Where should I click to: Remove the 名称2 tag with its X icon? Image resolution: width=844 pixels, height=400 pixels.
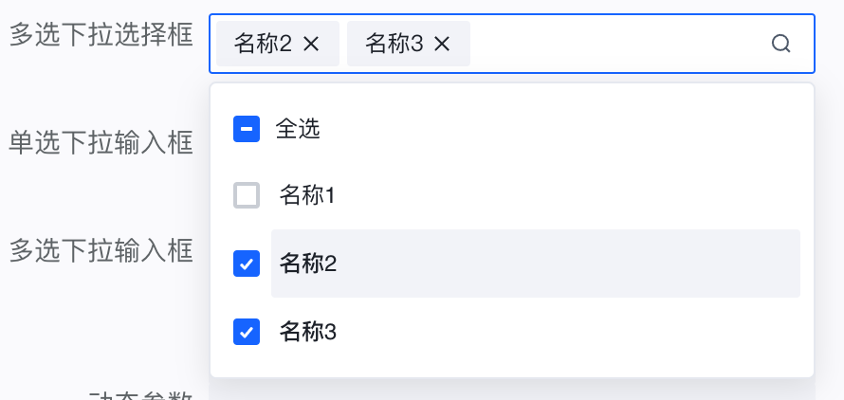point(311,44)
